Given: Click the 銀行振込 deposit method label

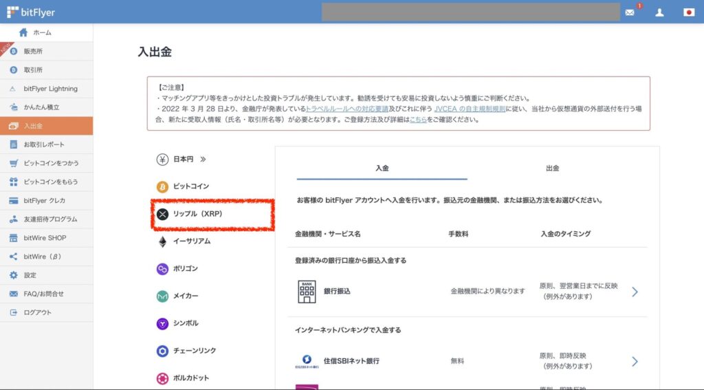Looking at the screenshot, I should (337, 292).
